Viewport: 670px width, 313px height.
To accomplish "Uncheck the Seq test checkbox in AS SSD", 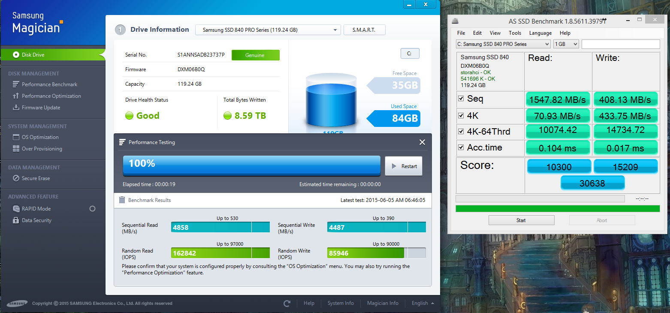I will pyautogui.click(x=461, y=99).
